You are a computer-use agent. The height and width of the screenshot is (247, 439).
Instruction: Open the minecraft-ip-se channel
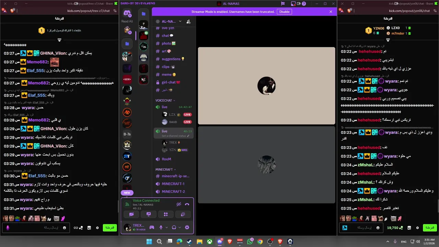(x=174, y=176)
